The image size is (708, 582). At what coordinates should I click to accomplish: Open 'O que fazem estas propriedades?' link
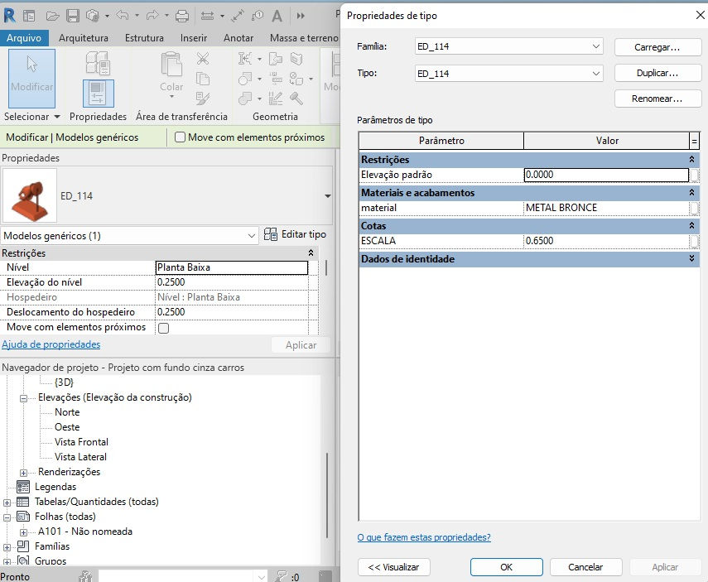[424, 537]
